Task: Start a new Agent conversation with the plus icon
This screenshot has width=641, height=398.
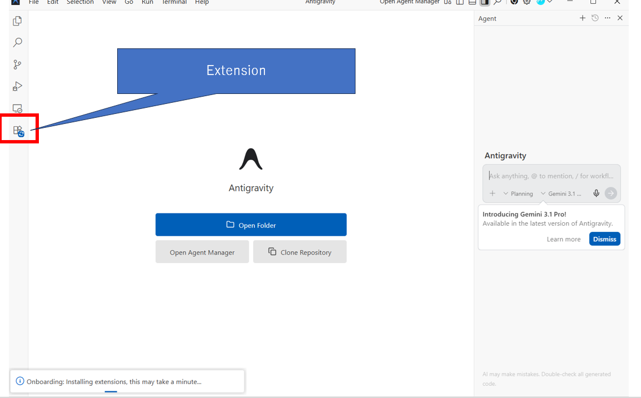Action: point(582,18)
